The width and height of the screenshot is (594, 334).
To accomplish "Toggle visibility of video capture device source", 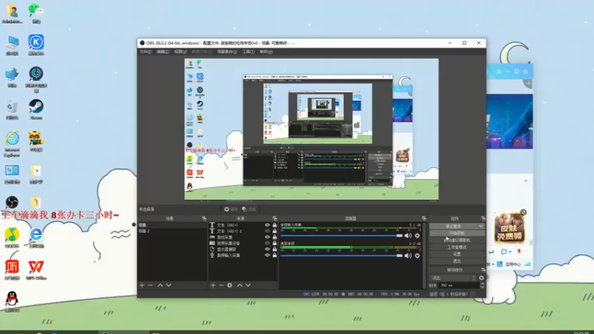I will [267, 243].
